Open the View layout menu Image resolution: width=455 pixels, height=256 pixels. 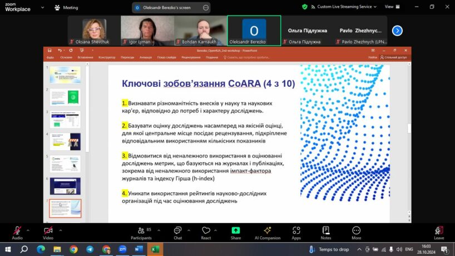click(x=390, y=7)
